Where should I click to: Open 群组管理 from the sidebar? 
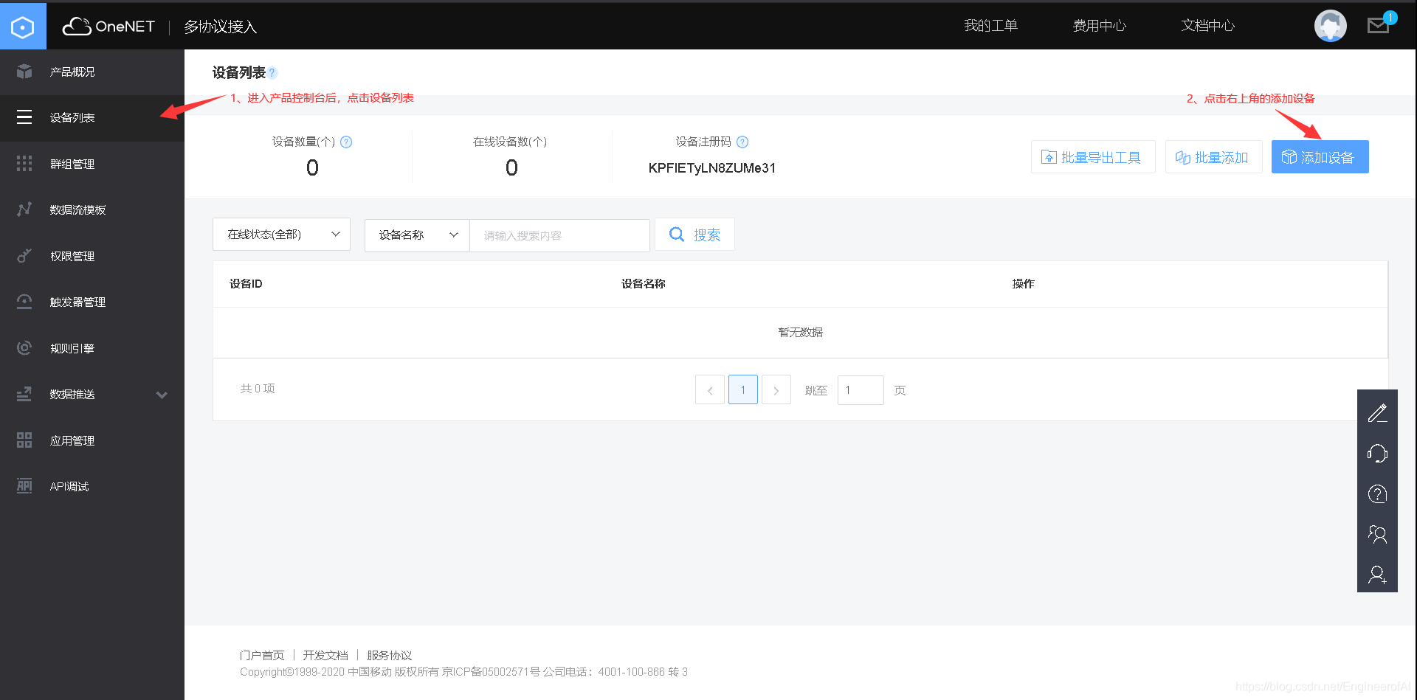coord(72,164)
